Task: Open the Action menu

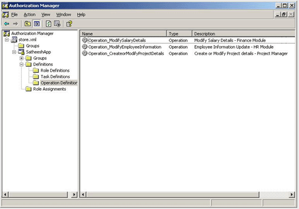Action: pyautogui.click(x=29, y=15)
